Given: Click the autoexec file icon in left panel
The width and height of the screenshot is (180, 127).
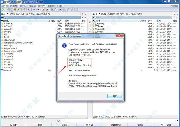Looking at the screenshot, I should pos(2,70).
